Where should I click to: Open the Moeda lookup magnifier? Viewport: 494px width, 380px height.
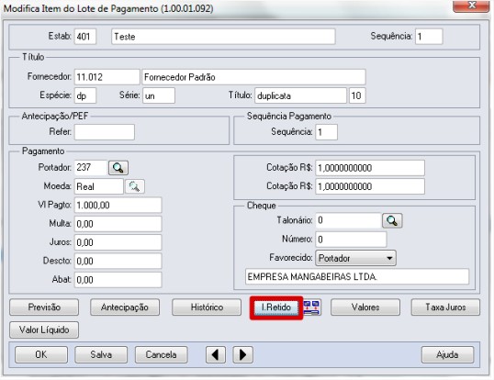[x=135, y=186]
